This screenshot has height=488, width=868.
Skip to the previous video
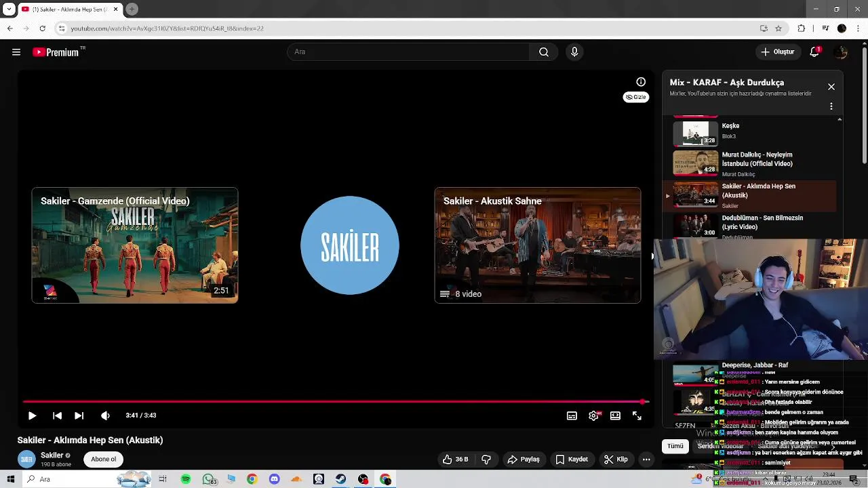pyautogui.click(x=57, y=415)
